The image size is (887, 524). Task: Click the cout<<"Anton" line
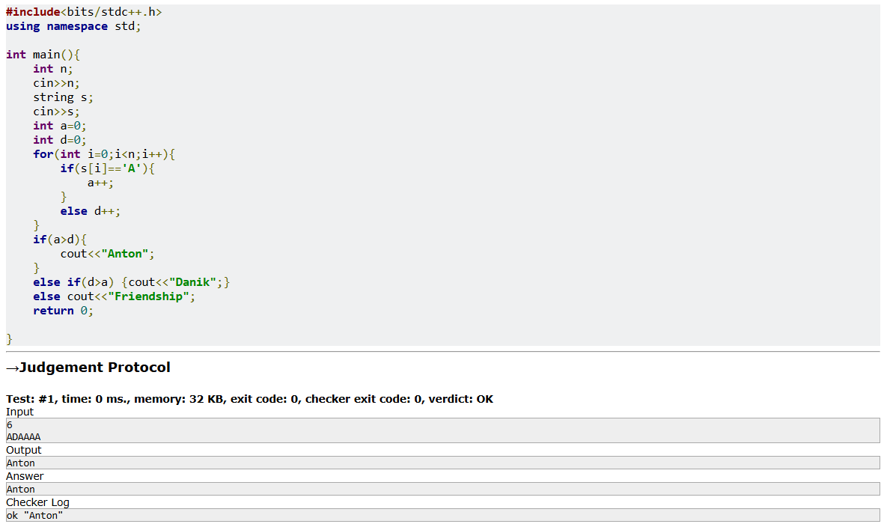click(x=108, y=254)
